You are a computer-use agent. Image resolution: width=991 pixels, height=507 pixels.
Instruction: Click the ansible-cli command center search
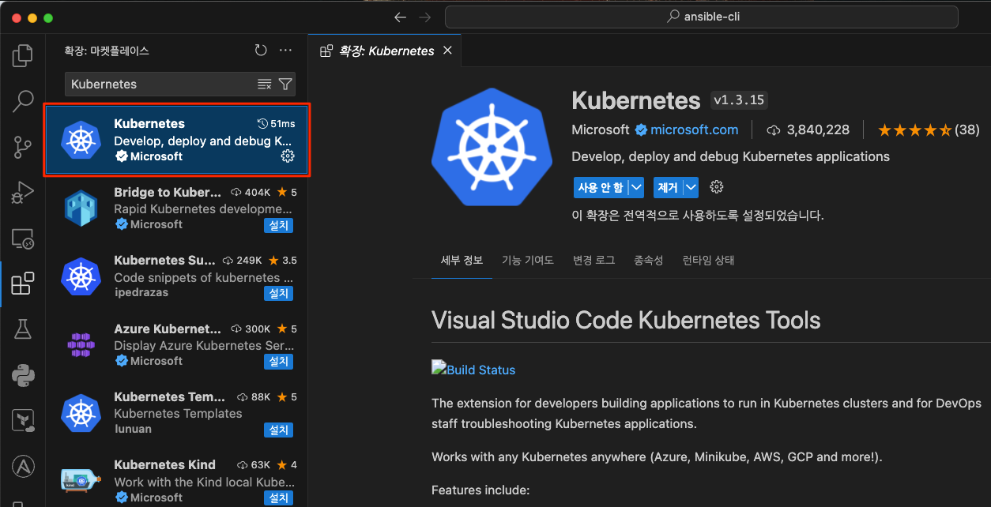702,17
